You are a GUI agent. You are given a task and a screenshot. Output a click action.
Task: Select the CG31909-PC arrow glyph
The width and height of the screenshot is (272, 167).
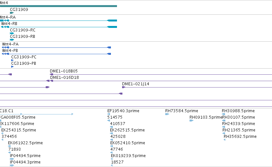[12, 60]
